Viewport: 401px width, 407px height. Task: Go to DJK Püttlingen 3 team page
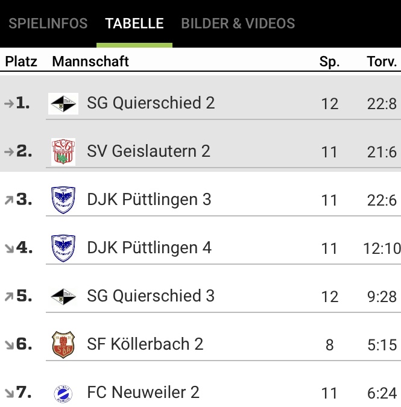point(149,200)
